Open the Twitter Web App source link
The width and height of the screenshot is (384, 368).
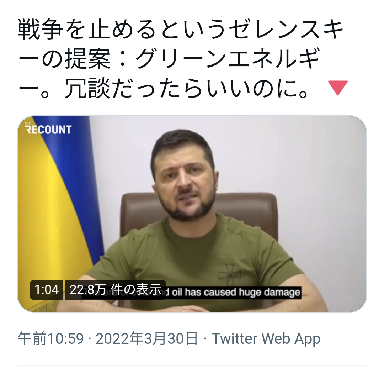[266, 338]
